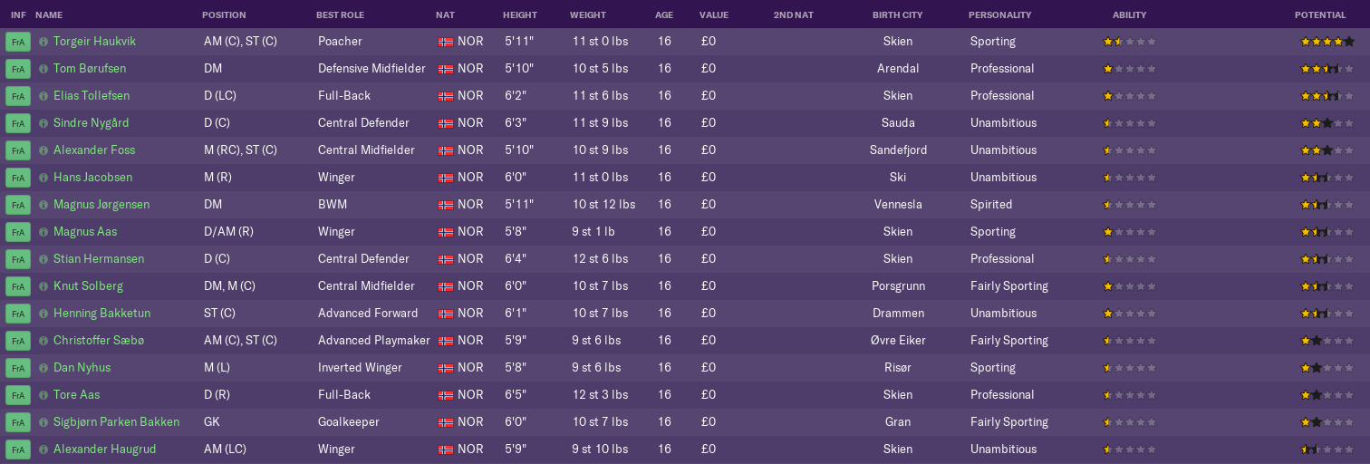1370x464 pixels.
Task: Sort by the Best Role column header
Action: [x=342, y=15]
